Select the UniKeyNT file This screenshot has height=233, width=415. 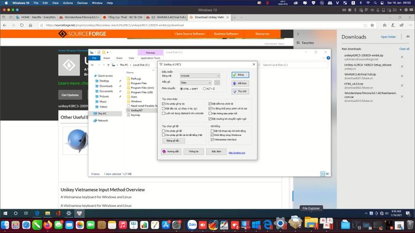tap(136, 111)
